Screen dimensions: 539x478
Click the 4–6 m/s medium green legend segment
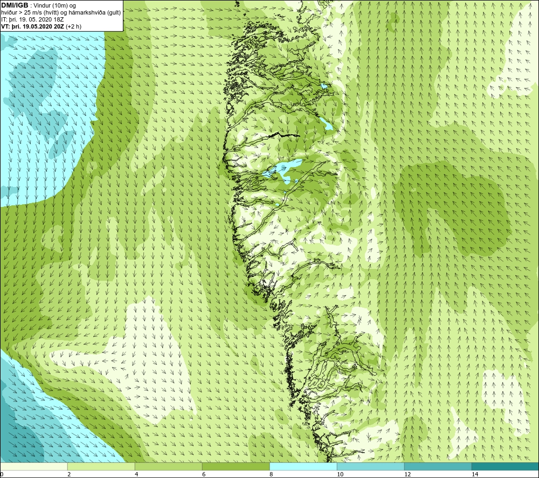click(168, 467)
